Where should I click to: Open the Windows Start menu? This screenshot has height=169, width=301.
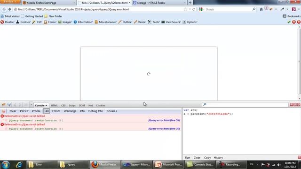(x=6, y=165)
